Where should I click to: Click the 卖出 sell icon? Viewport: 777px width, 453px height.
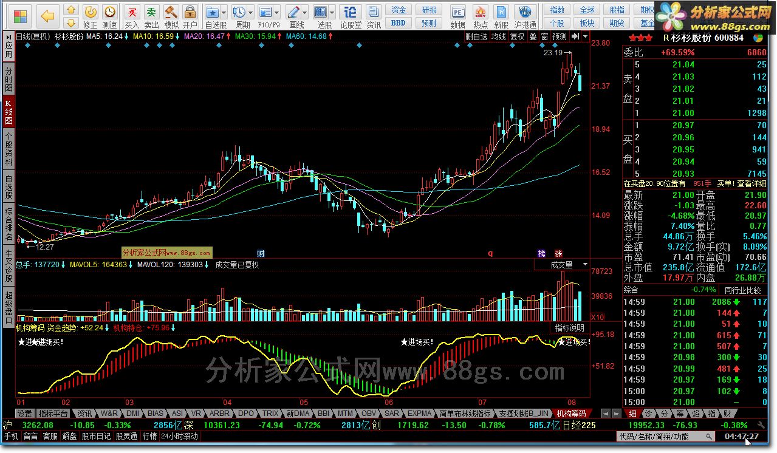(151, 16)
